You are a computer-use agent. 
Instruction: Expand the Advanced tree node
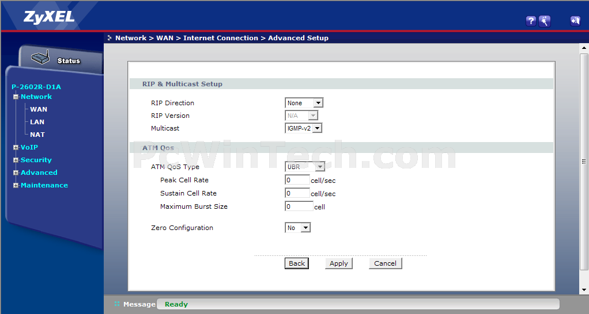pyautogui.click(x=16, y=173)
